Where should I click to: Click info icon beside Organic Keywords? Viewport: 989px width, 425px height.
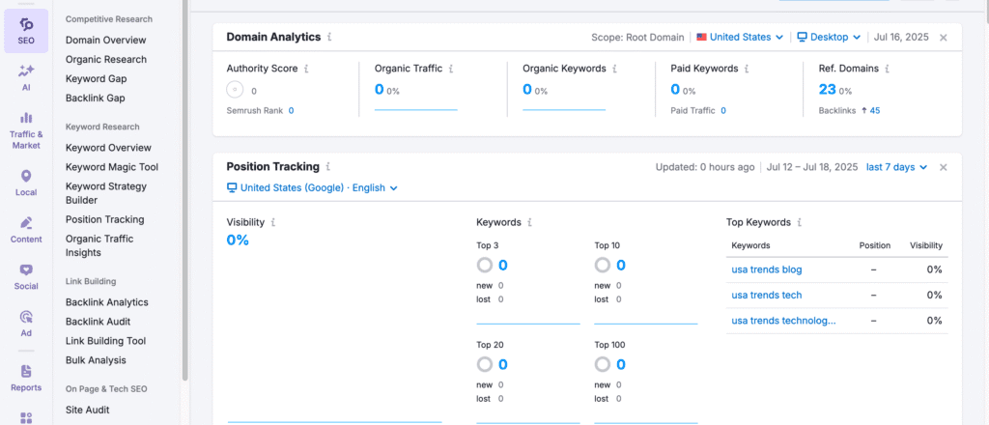pos(614,69)
